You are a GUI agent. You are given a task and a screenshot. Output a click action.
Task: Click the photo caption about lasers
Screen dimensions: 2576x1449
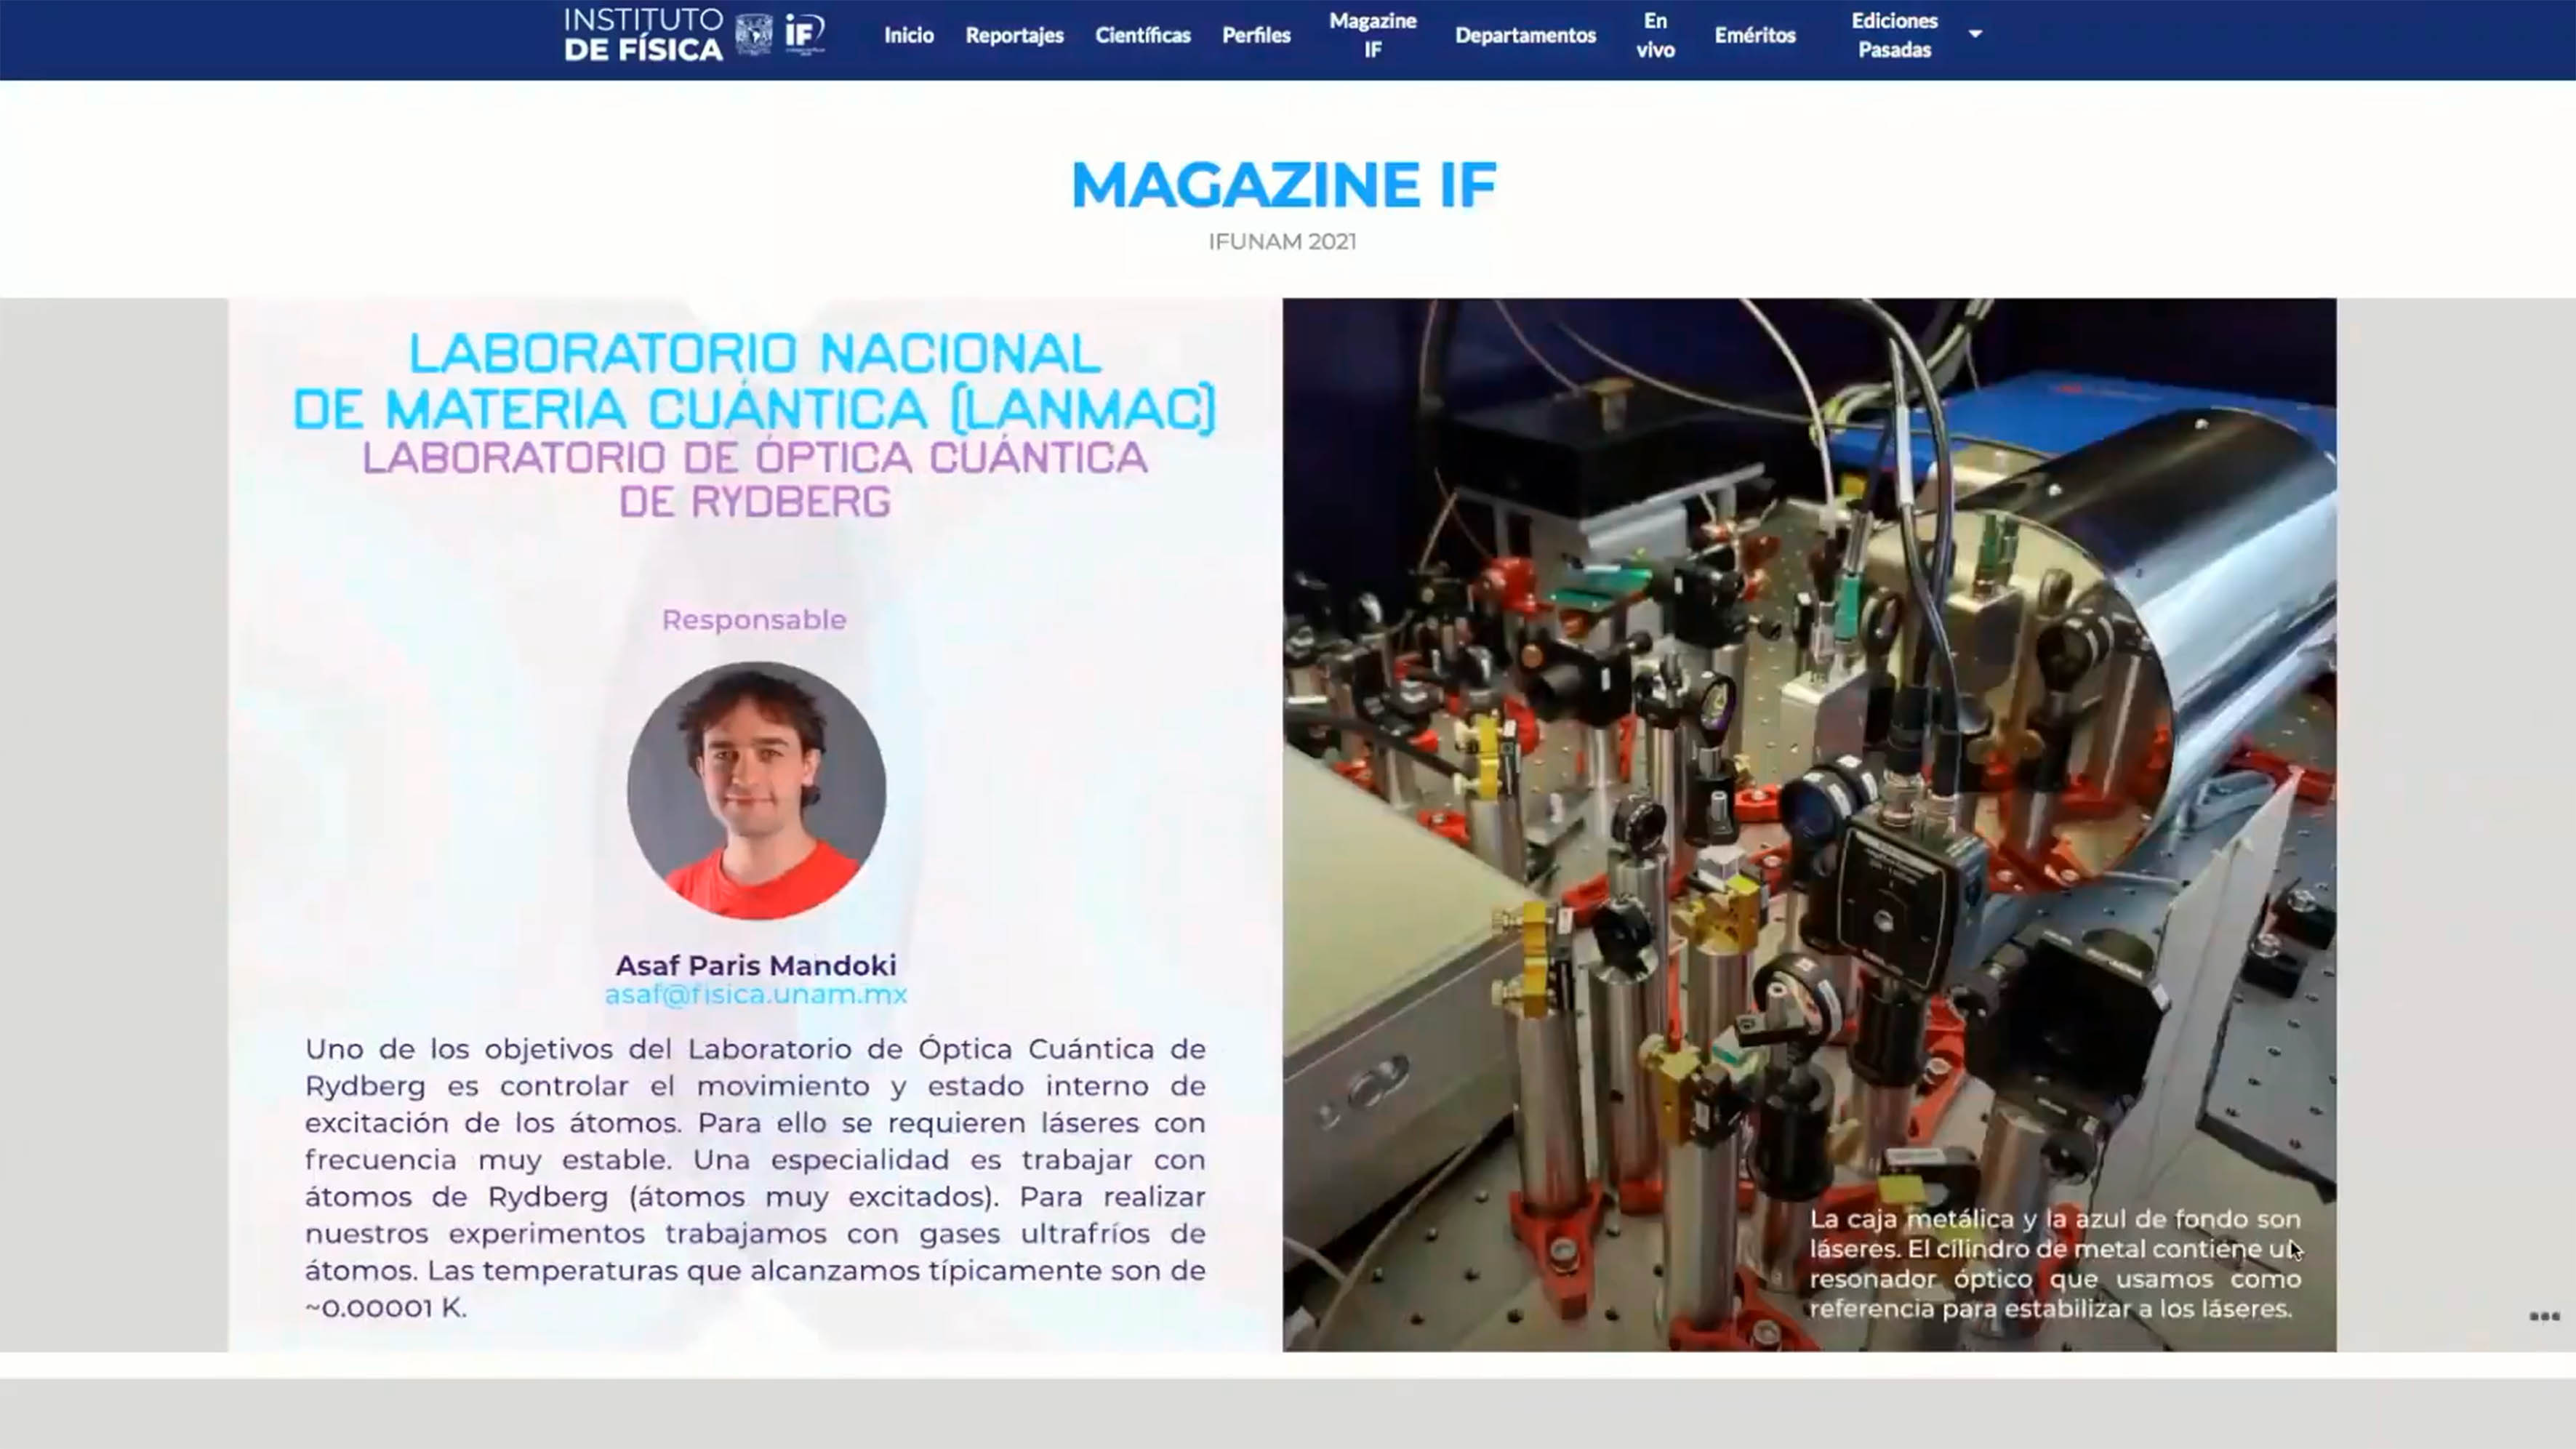[2055, 1264]
